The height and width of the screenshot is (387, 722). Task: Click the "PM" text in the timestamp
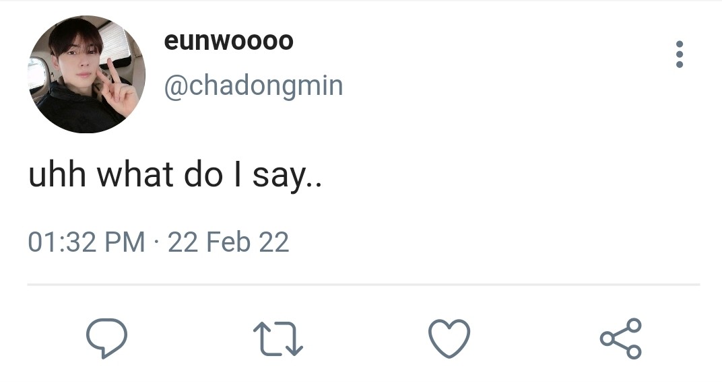tap(127, 242)
